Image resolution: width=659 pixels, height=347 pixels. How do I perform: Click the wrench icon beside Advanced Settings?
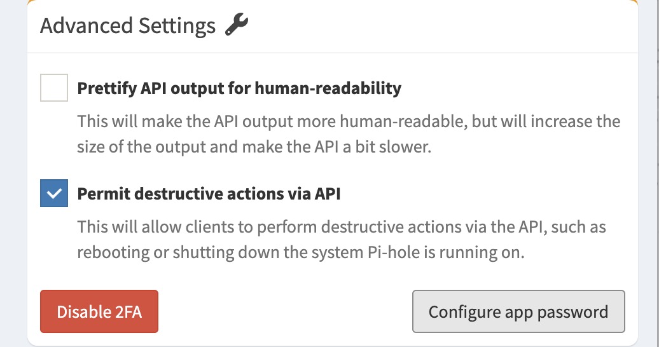237,25
